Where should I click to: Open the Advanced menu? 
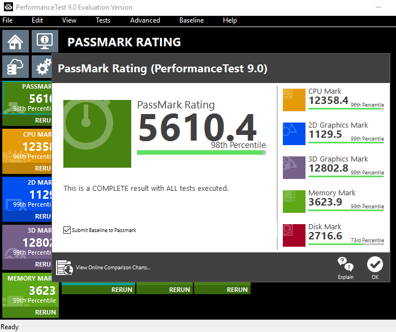point(145,20)
